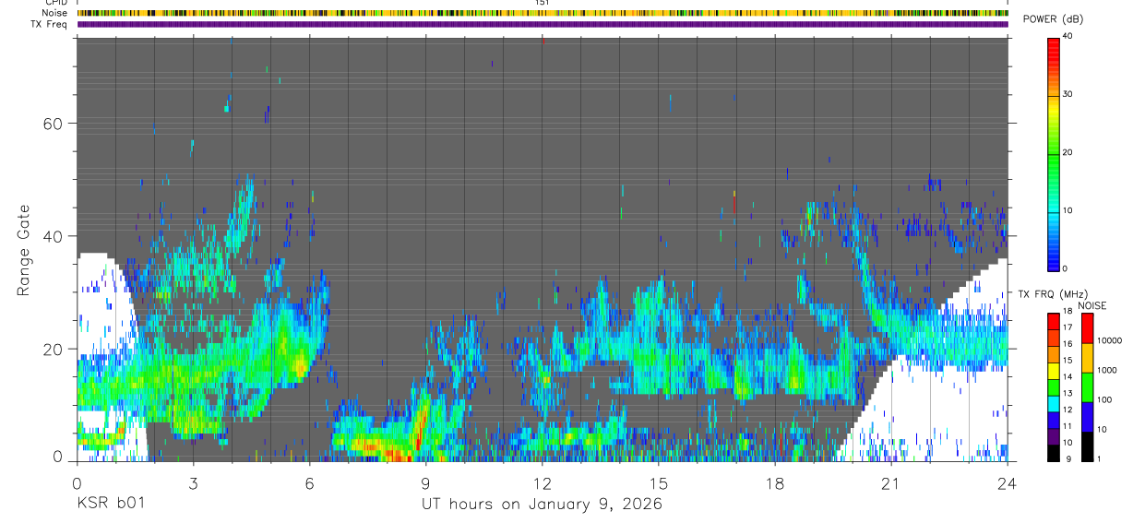Select the TX Freq label at top left
The image size is (1133, 523).
coord(49,24)
